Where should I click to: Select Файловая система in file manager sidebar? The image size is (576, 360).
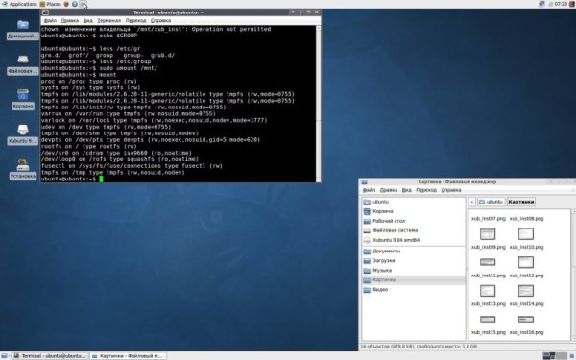tap(413, 230)
